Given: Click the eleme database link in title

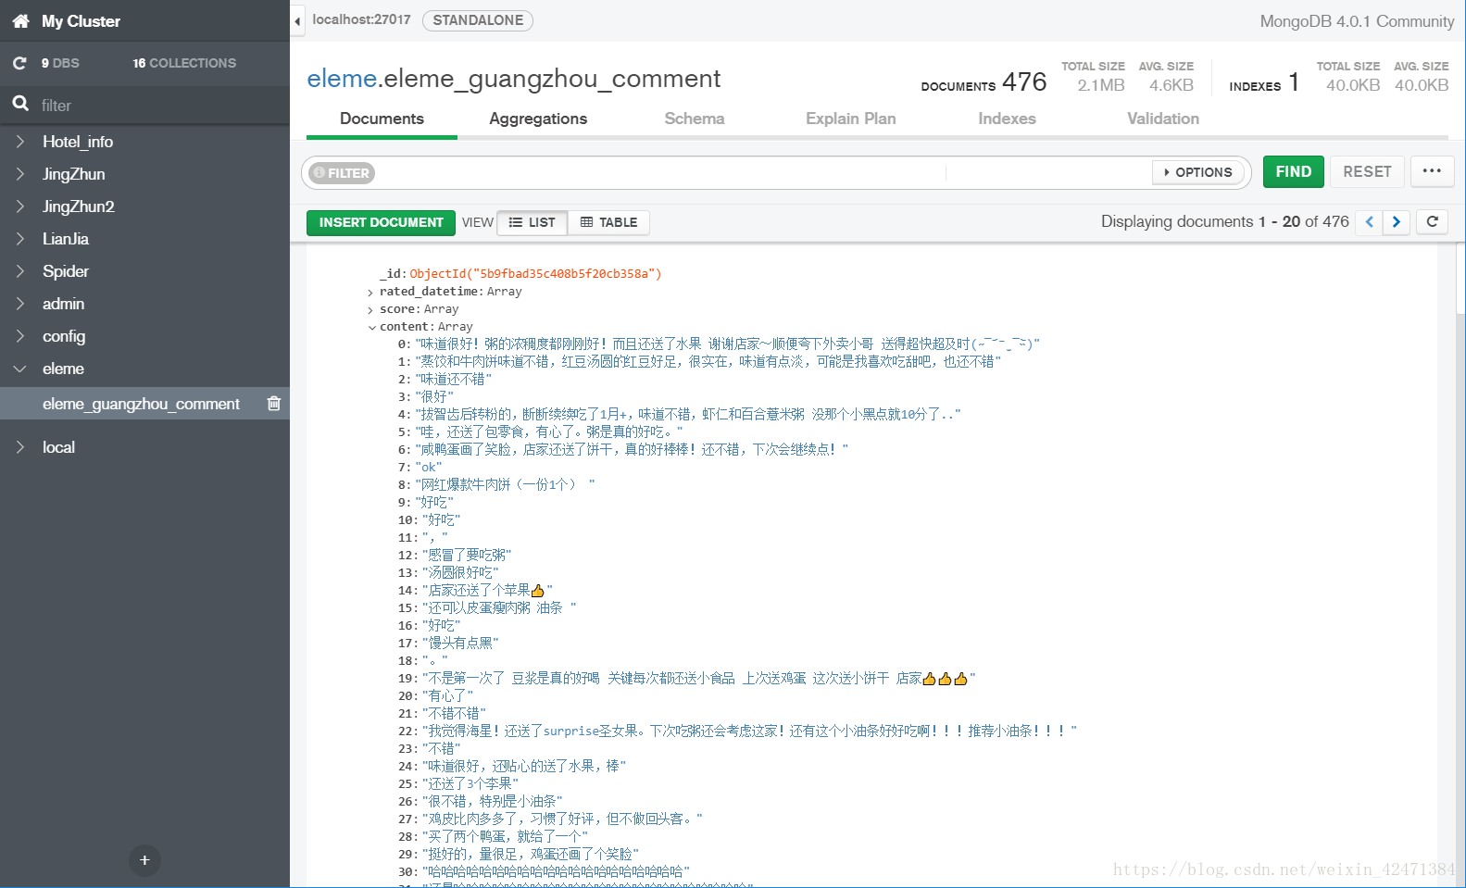Looking at the screenshot, I should click(x=342, y=79).
